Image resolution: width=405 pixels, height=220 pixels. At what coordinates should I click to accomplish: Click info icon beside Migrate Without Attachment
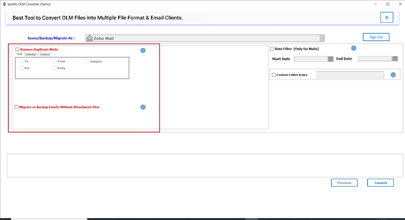143,107
